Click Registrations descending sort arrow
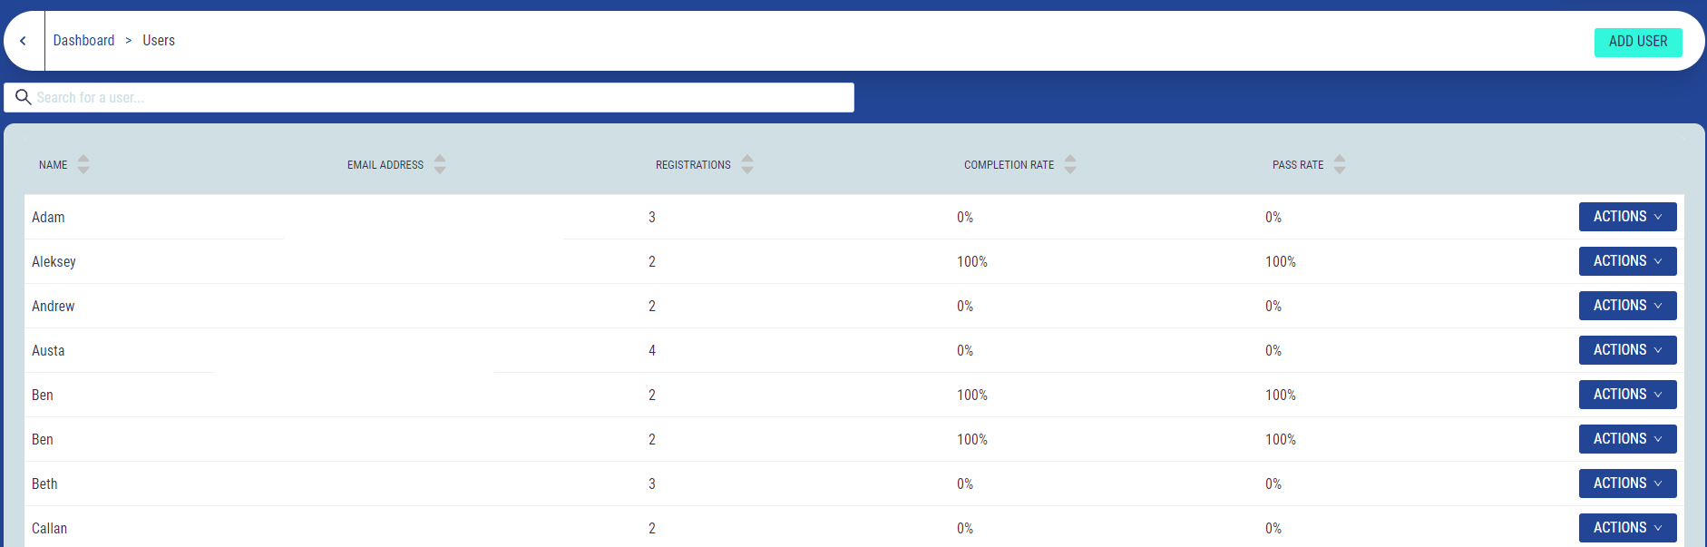1707x547 pixels. tap(747, 170)
